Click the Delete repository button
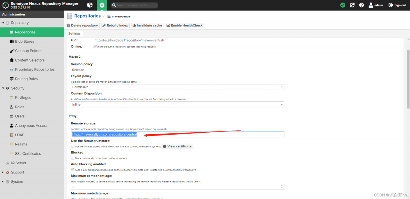 click(x=83, y=26)
